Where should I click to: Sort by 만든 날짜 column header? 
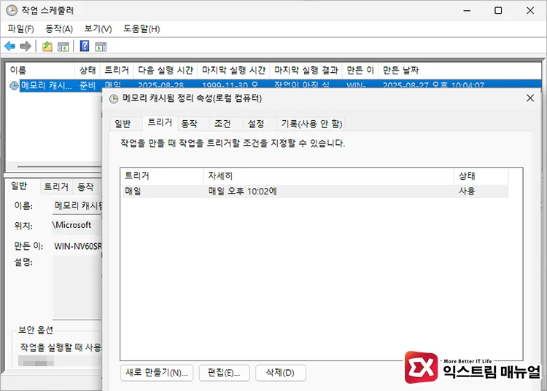400,71
